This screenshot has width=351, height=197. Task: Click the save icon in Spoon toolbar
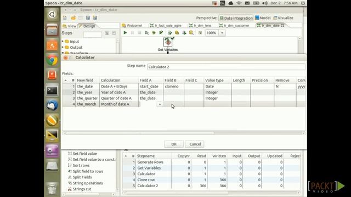click(88, 18)
